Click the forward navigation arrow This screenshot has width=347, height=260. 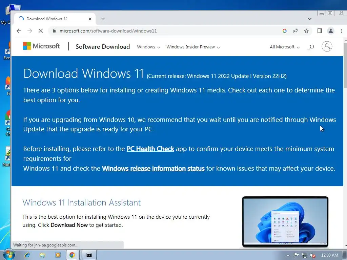(30, 31)
